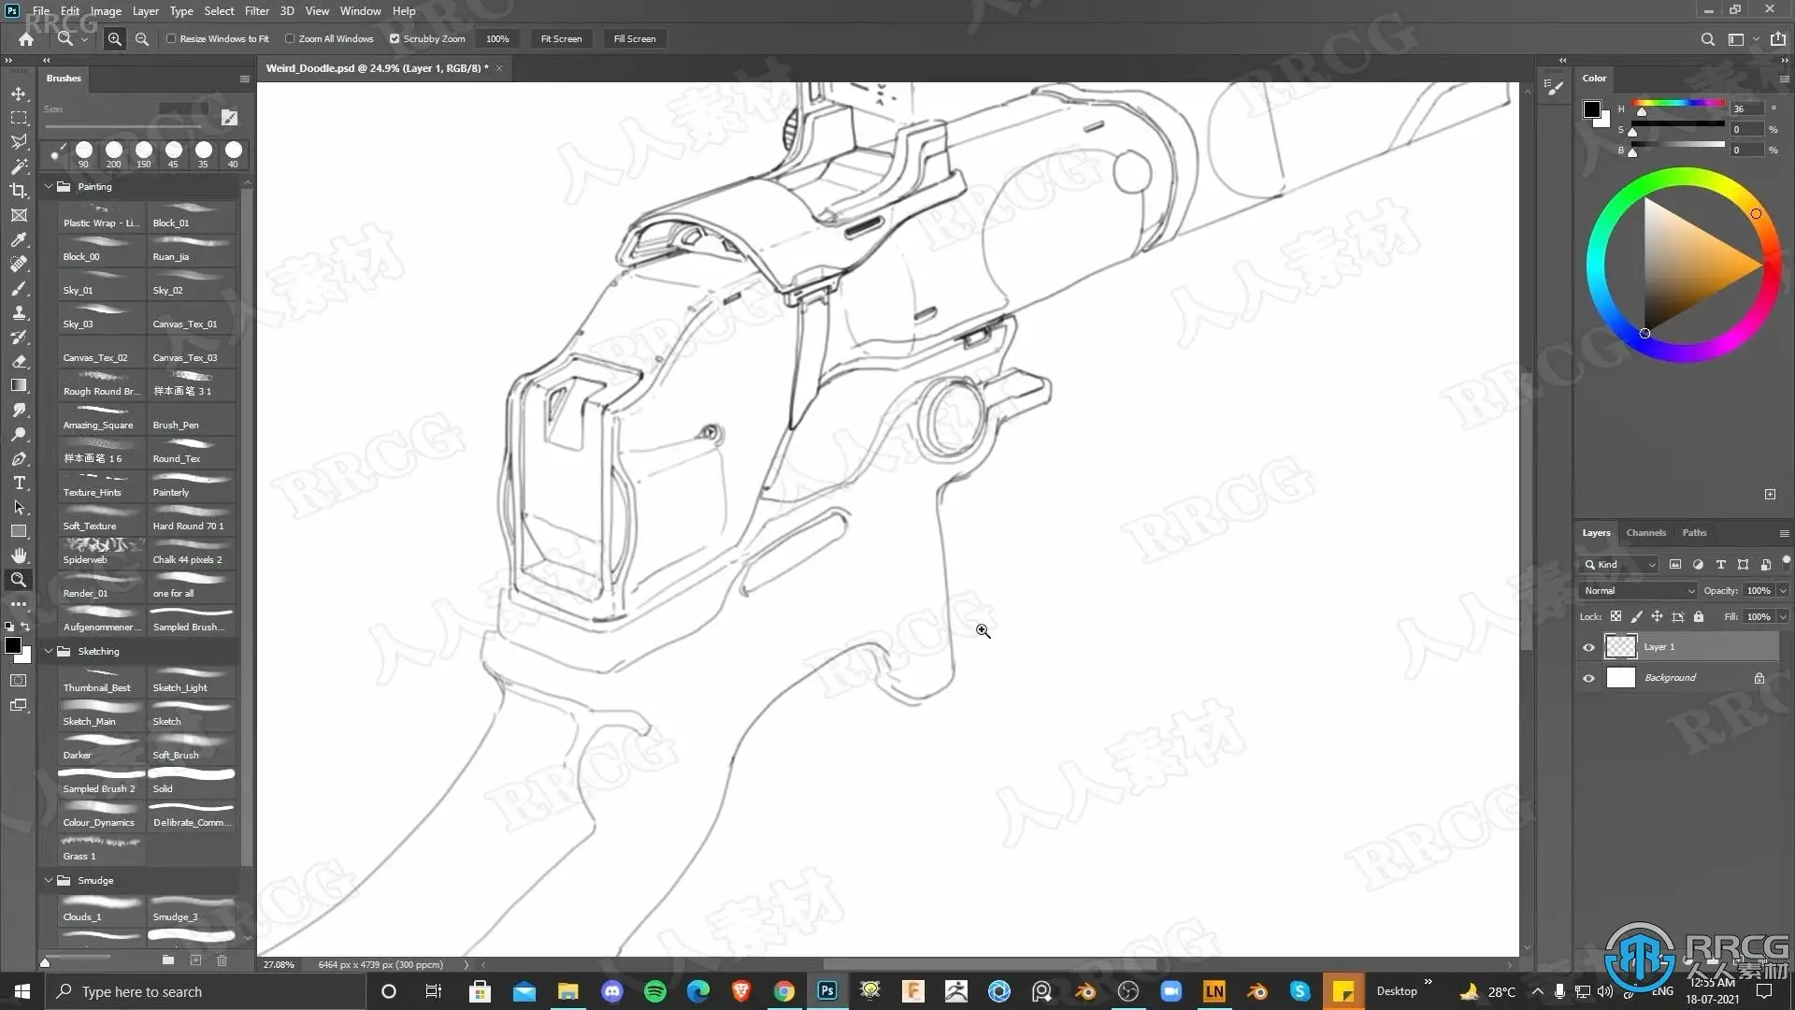Screen dimensions: 1795x1010
Task: Select the Horizontal Type tool
Action: pos(19,483)
